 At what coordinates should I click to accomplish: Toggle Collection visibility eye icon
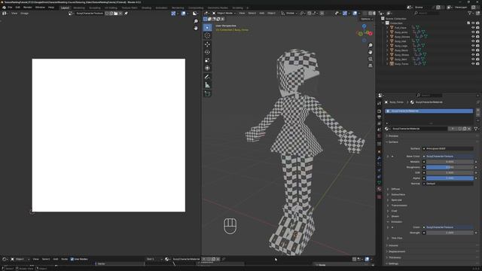tap(473, 23)
